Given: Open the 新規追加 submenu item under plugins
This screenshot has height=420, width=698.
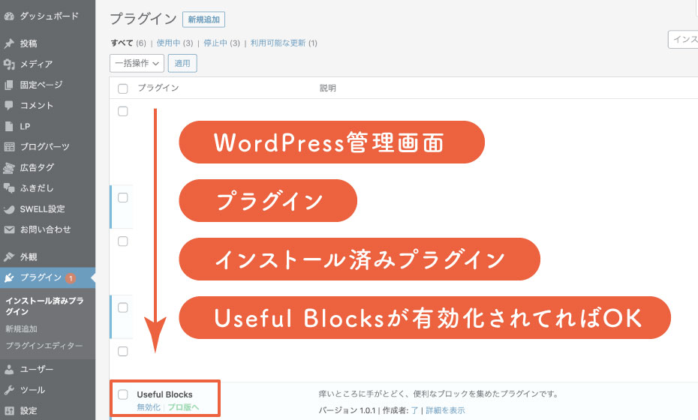Looking at the screenshot, I should tap(21, 329).
